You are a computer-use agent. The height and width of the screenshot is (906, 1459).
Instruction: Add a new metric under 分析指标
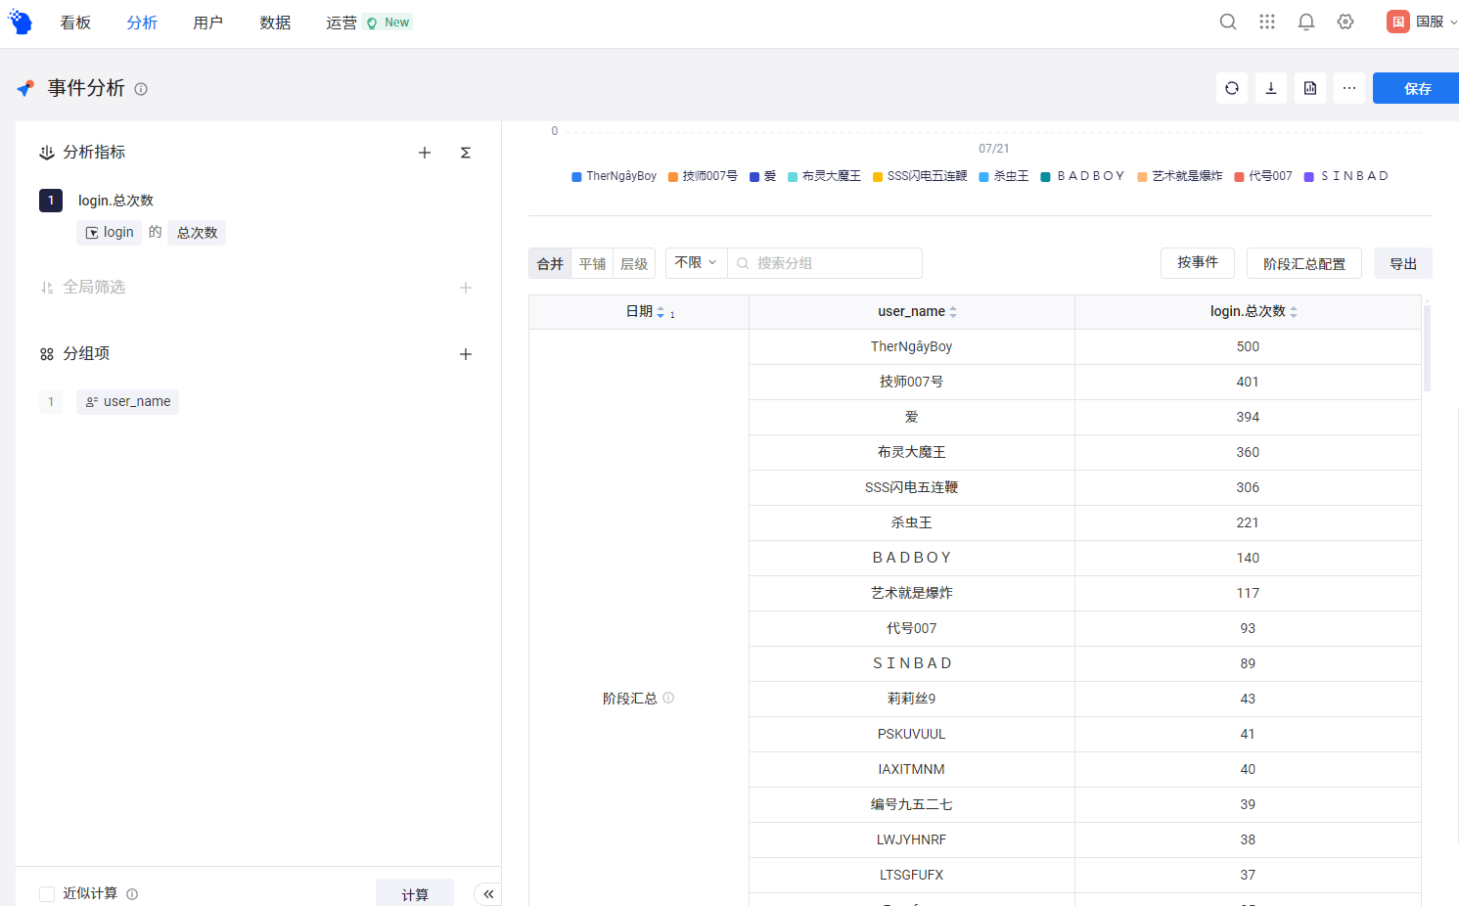(x=425, y=153)
